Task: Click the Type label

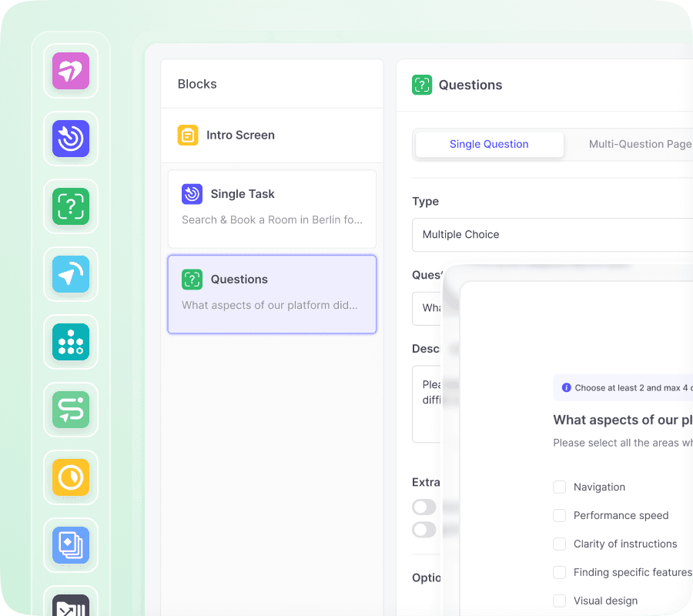Action: pos(425,202)
